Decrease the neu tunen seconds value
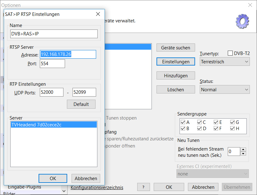The width and height of the screenshot is (257, 195). 243,153
